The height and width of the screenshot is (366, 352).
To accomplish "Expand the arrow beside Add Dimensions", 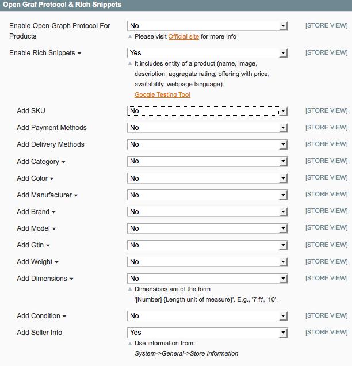I will (71, 279).
